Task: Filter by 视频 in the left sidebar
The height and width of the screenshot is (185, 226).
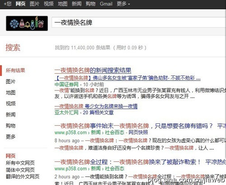Action: click(x=10, y=104)
